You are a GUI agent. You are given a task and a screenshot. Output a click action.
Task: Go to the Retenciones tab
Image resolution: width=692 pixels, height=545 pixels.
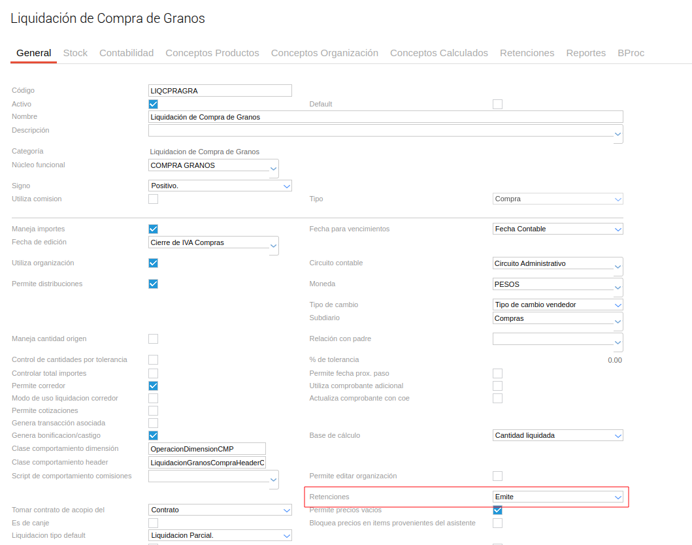point(527,53)
